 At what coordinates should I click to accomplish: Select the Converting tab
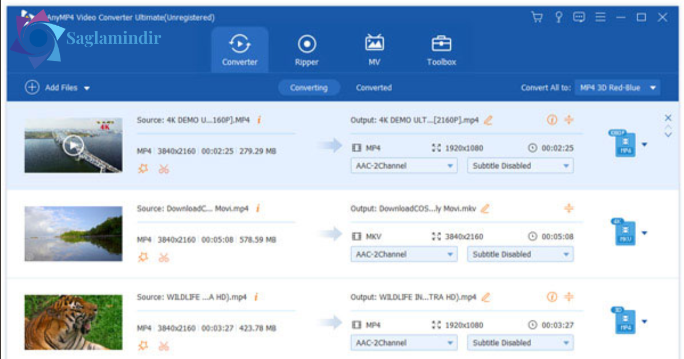click(308, 88)
